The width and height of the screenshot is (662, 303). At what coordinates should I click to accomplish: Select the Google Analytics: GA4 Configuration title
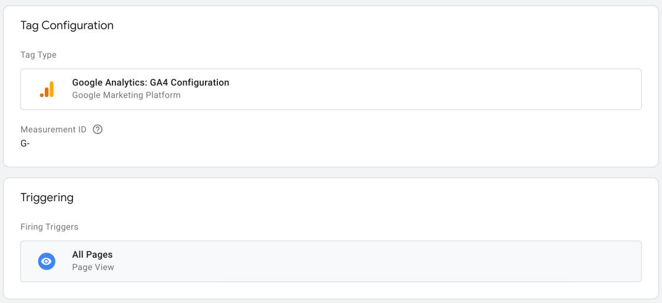pyautogui.click(x=150, y=83)
